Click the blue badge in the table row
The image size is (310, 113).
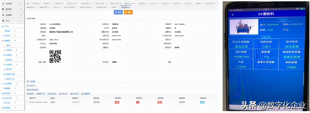pyautogui.click(x=202, y=102)
